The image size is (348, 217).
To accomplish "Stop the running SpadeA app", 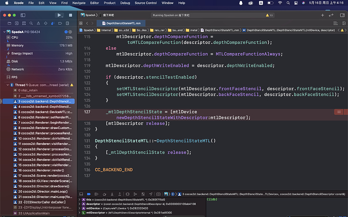I will 71,15.
